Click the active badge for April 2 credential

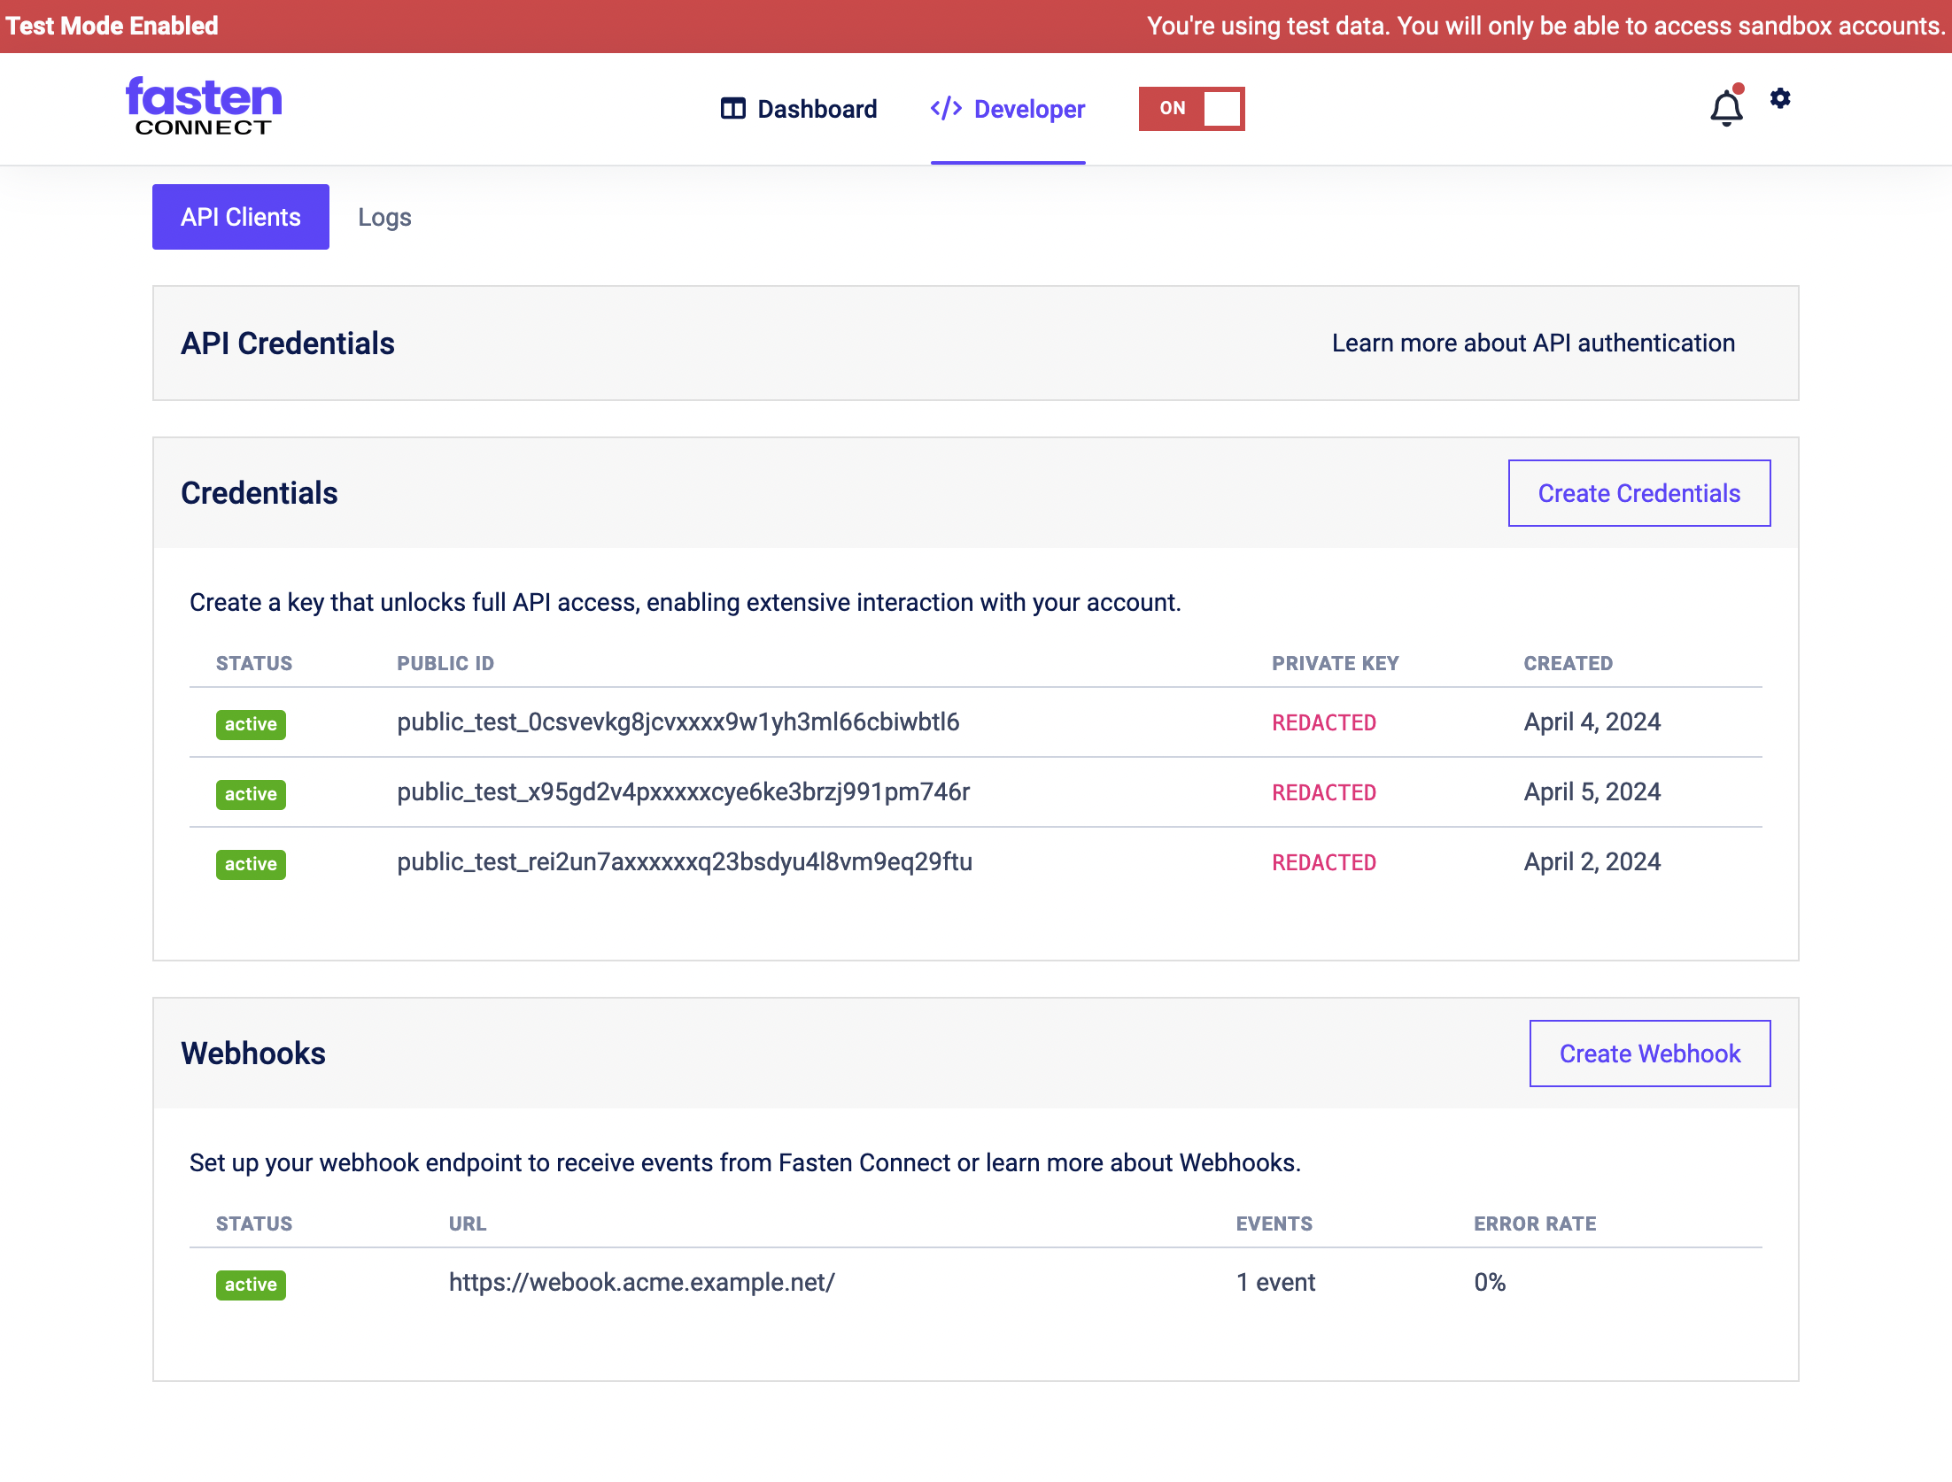tap(251, 864)
